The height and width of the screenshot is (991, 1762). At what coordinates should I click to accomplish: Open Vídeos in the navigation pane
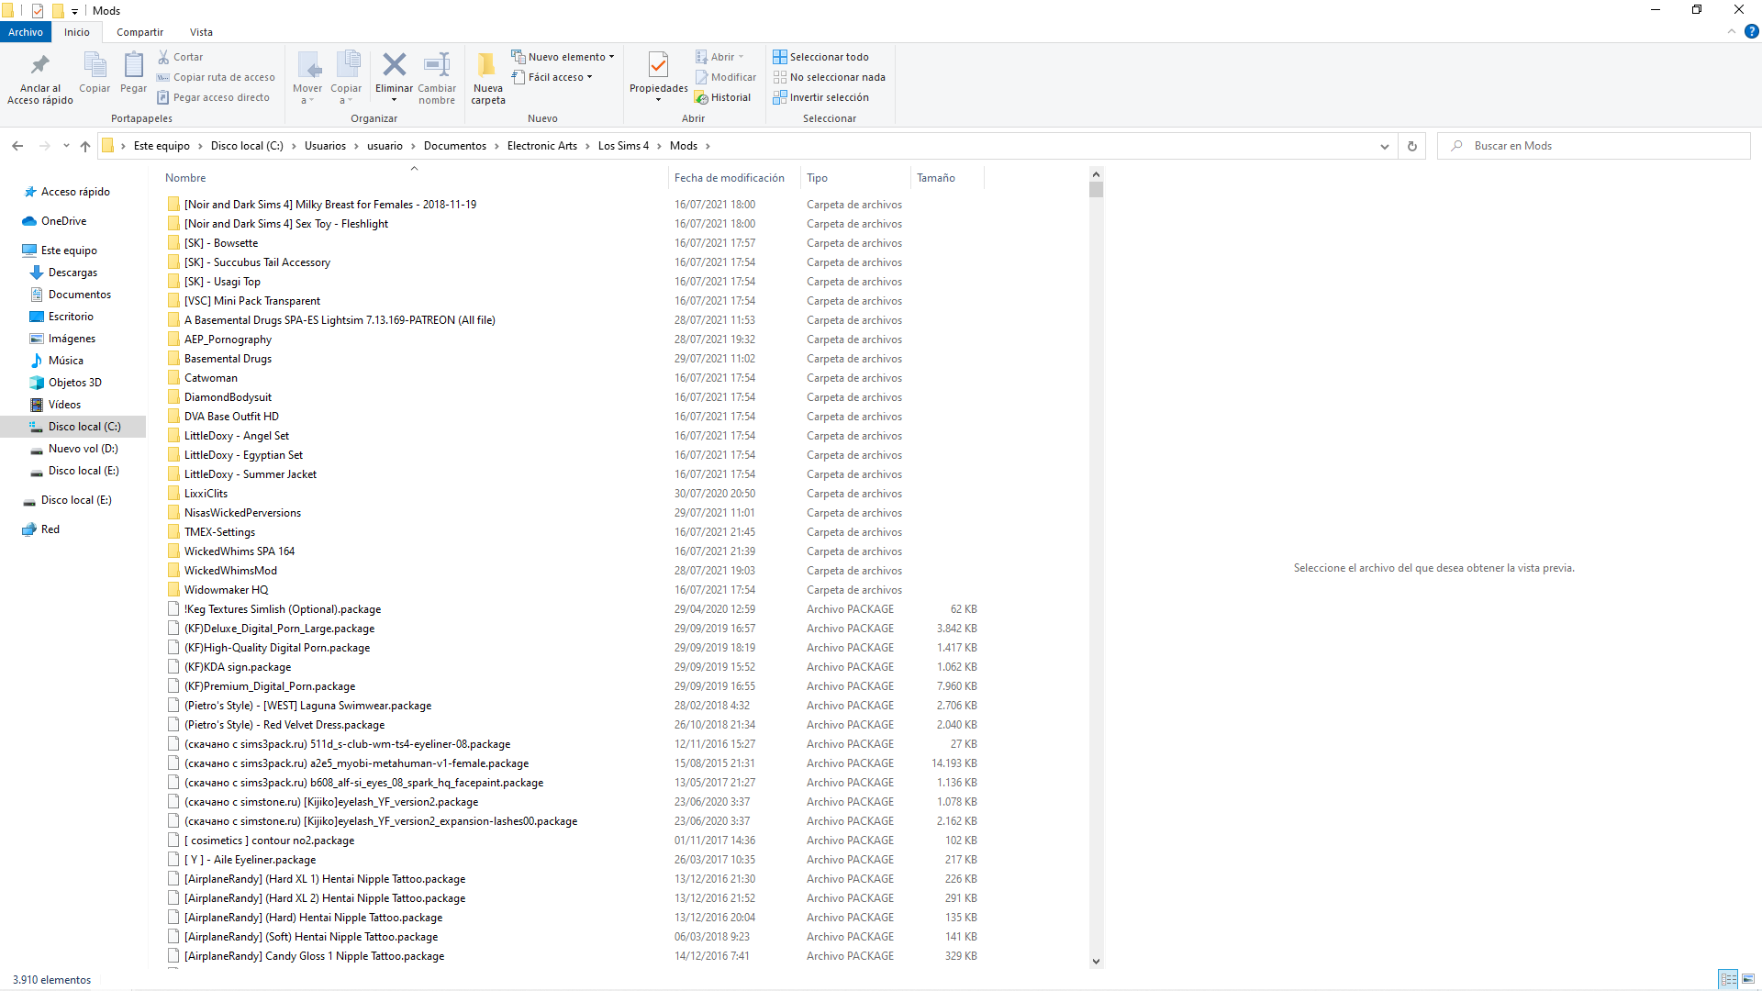64,405
